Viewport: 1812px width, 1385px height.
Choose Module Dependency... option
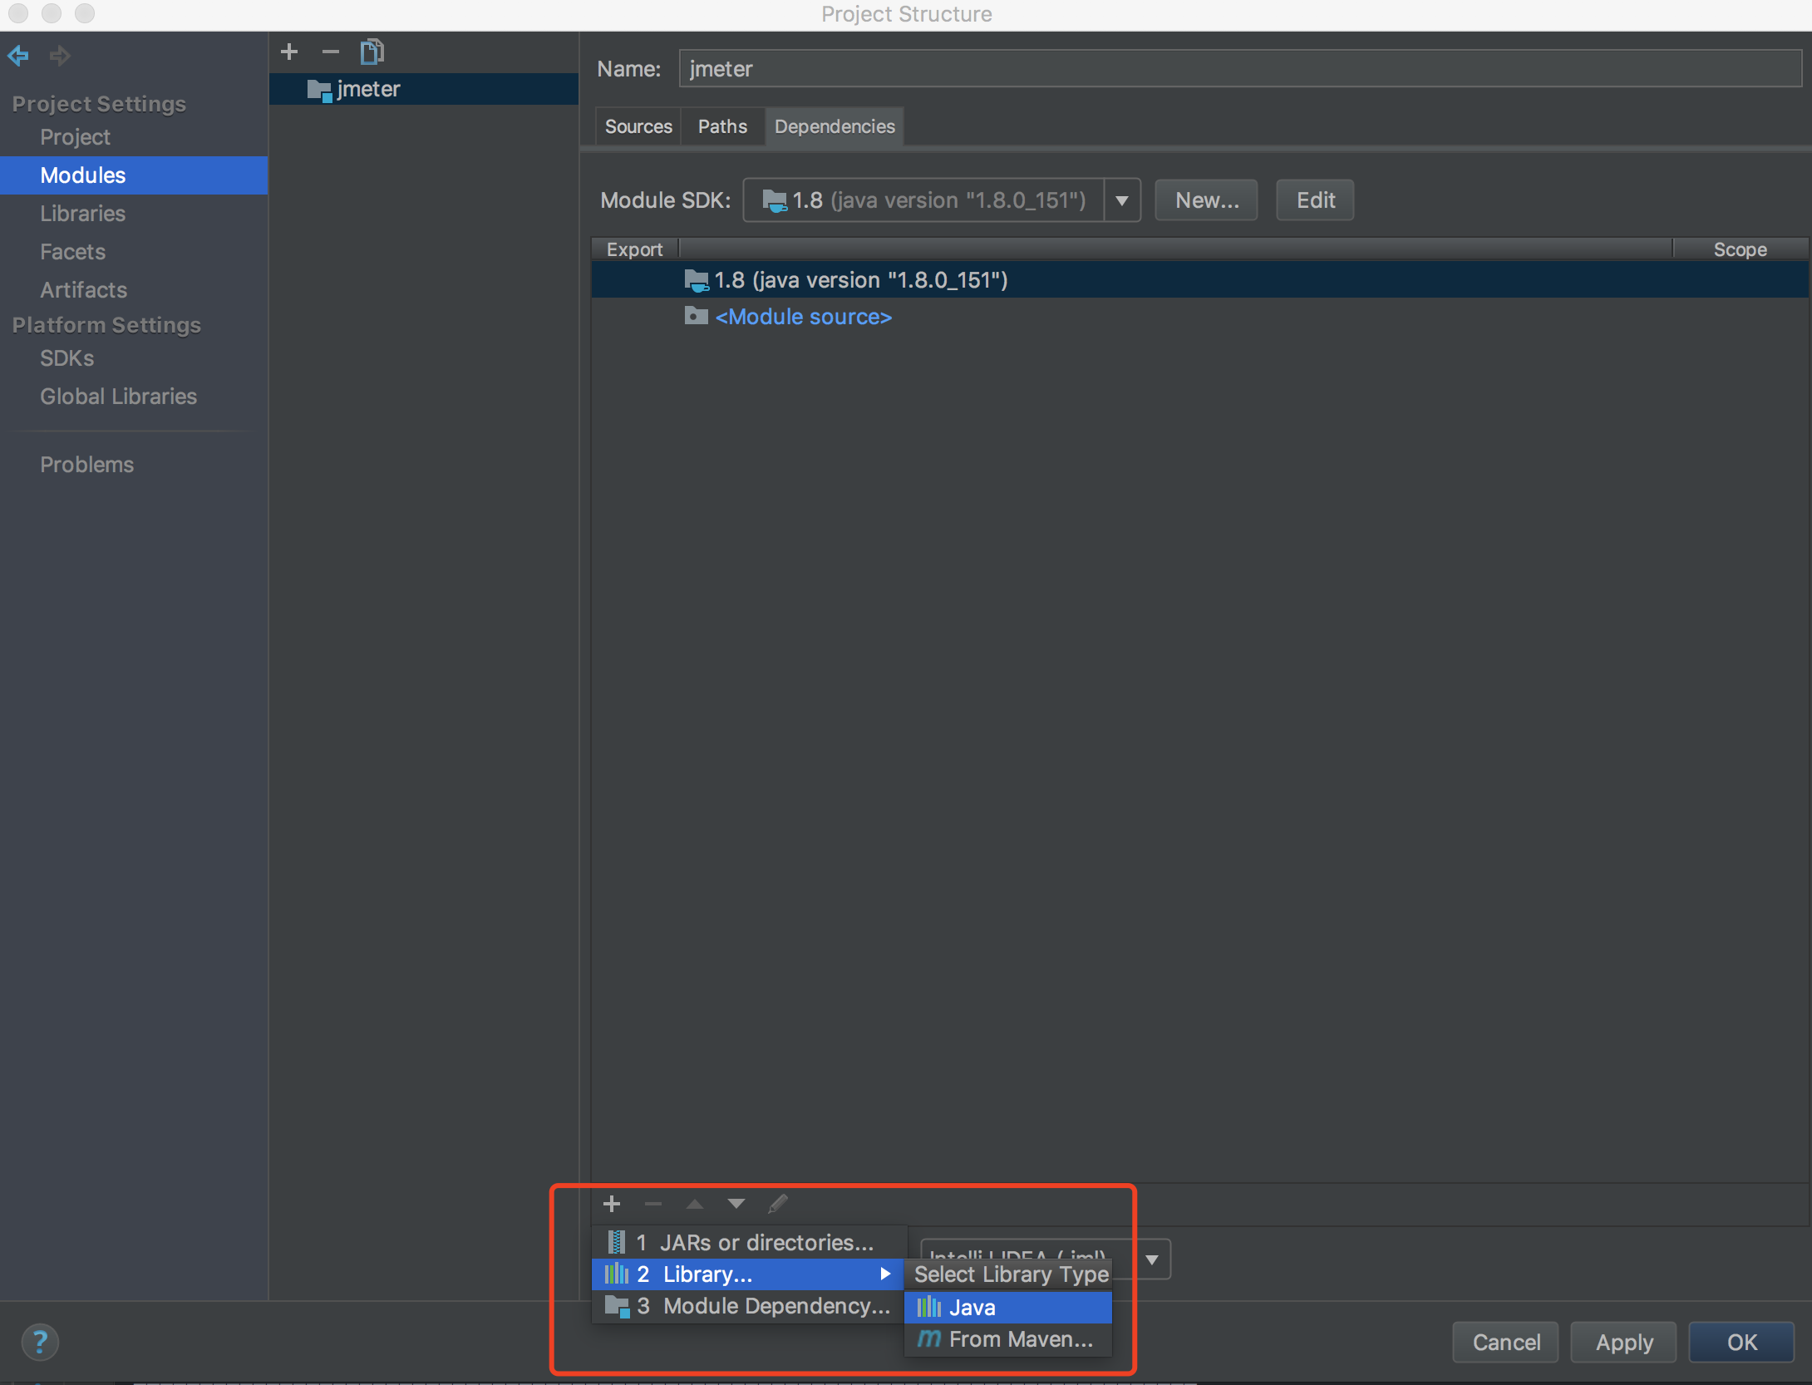(x=749, y=1306)
